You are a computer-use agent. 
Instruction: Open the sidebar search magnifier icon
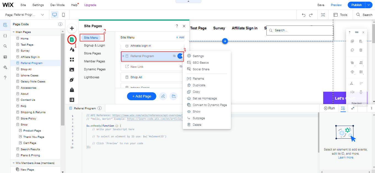5,46
